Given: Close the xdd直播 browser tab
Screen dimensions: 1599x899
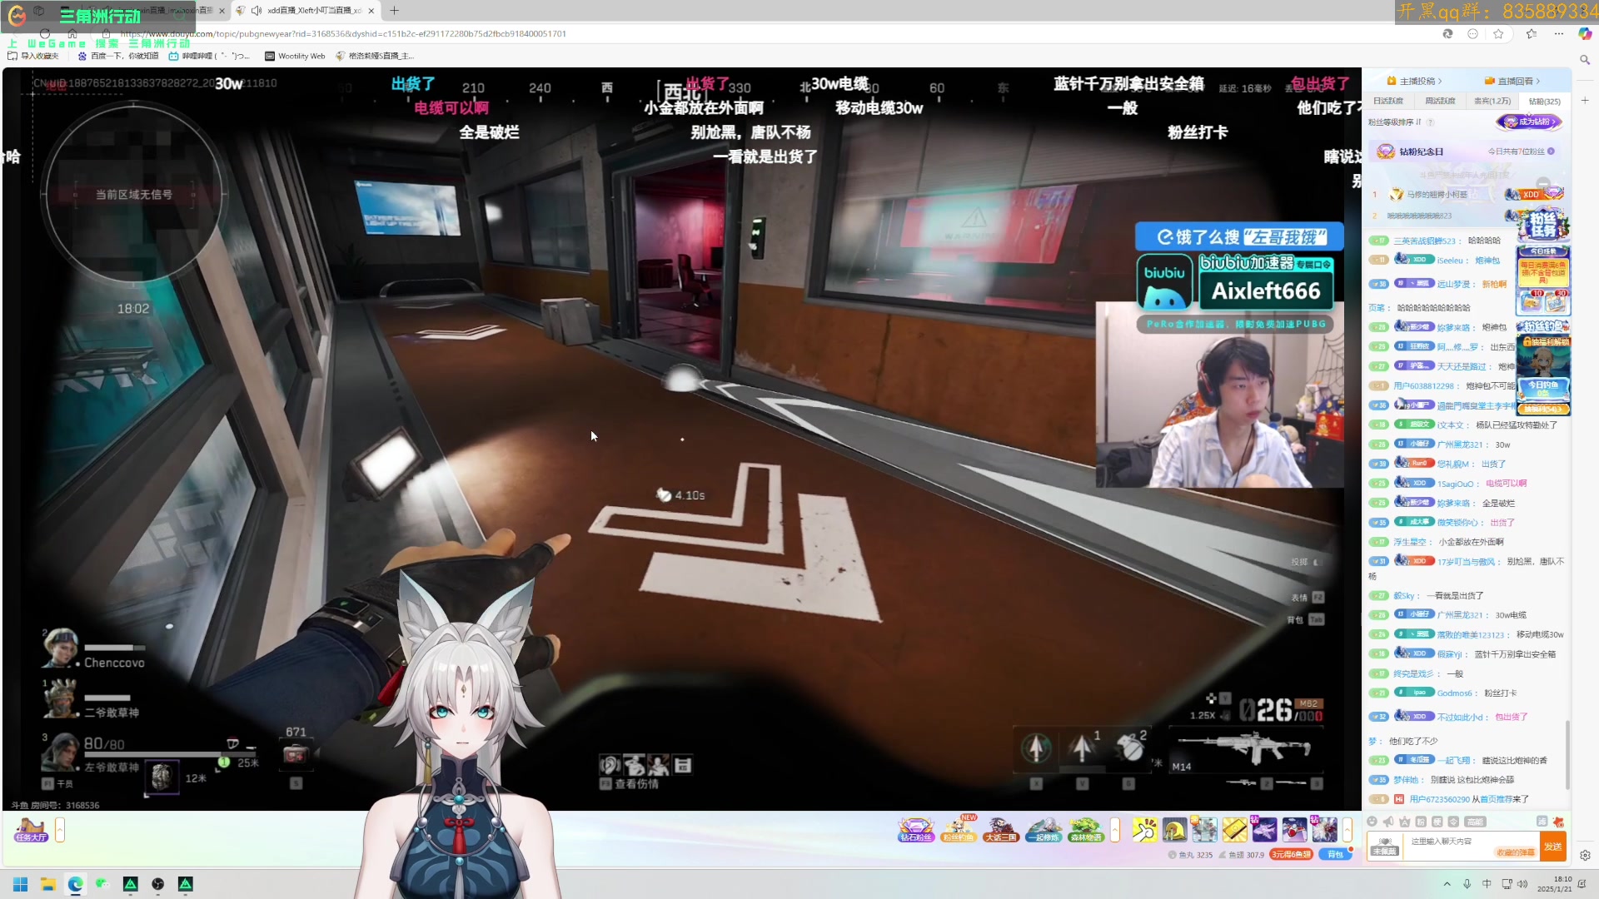Looking at the screenshot, I should pyautogui.click(x=371, y=11).
